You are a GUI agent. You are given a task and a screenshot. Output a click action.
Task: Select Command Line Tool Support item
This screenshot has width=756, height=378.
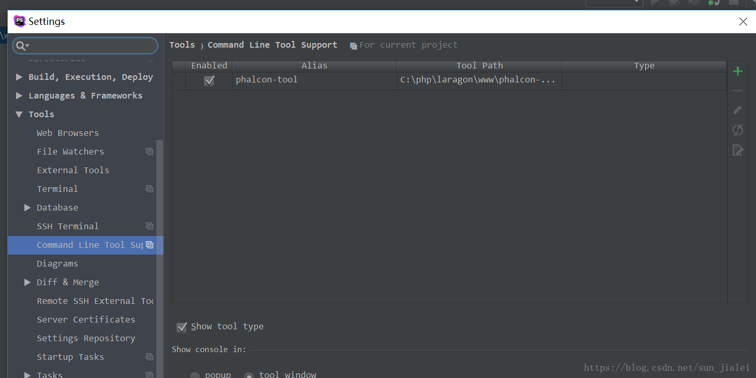(x=85, y=245)
